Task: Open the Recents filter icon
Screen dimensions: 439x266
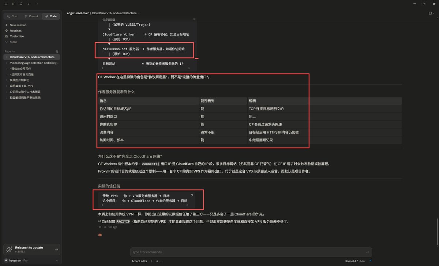Action: tap(57, 51)
